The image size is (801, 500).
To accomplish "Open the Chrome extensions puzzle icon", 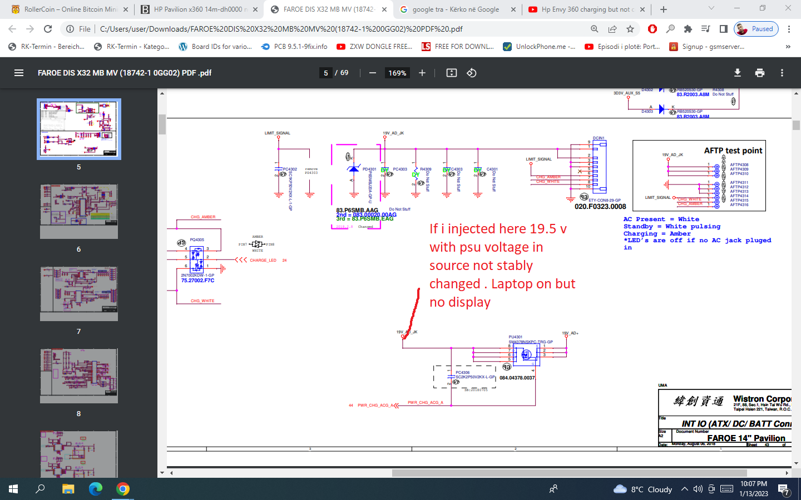I will point(688,29).
